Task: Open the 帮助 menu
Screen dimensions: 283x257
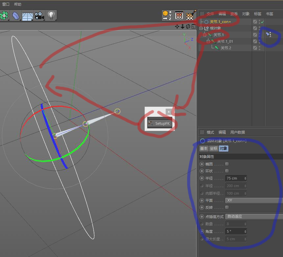Action: pos(17,4)
